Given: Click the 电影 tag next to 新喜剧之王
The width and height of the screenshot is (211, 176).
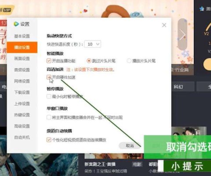Looking at the screenshot, I should point(137,164).
